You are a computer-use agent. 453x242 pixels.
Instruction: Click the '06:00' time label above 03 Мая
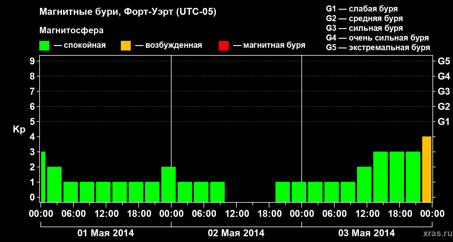click(335, 214)
